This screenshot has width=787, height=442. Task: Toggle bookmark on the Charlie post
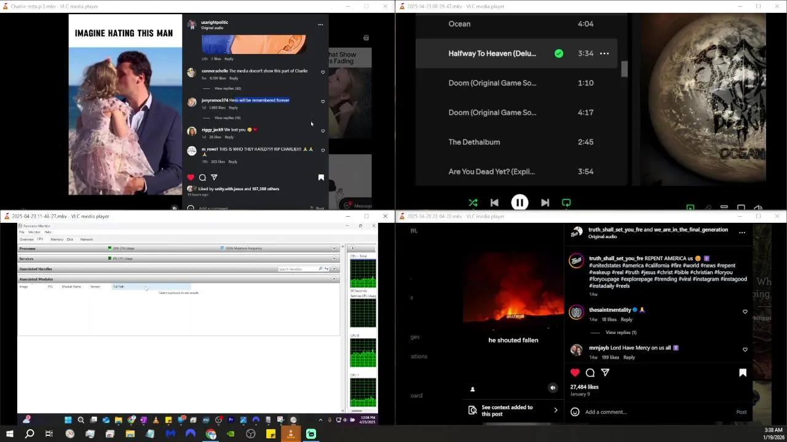(x=321, y=177)
